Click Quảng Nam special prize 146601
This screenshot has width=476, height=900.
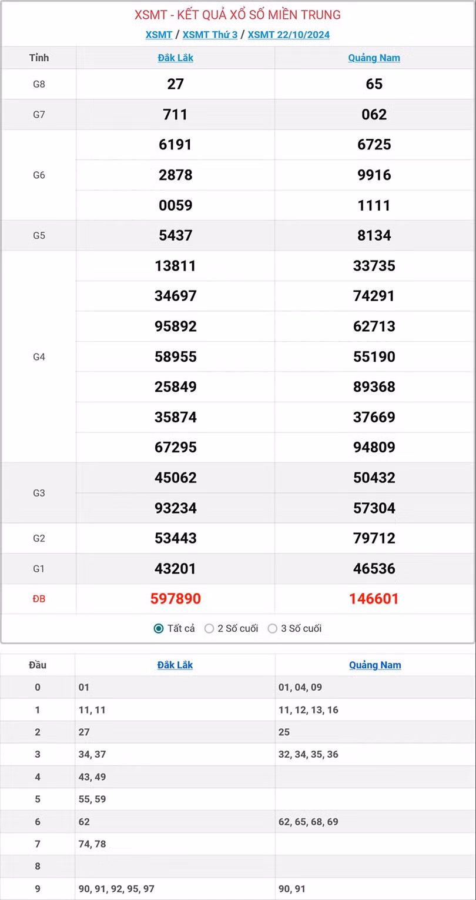[x=374, y=599]
